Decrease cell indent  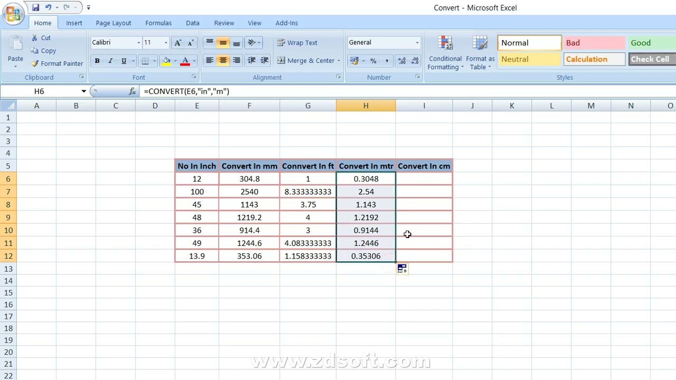click(251, 61)
